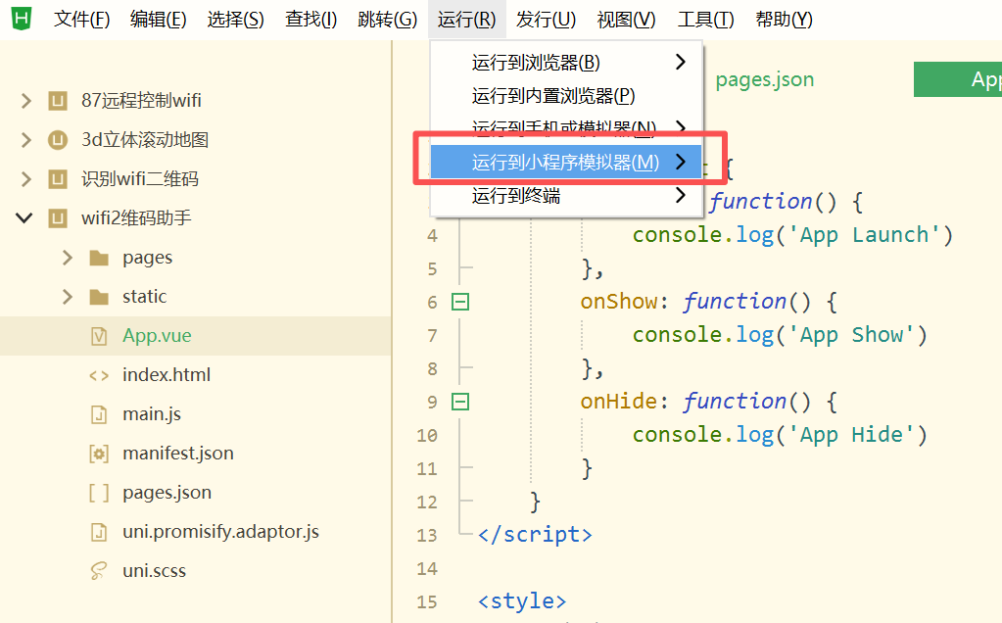Open the 帮助(Y) menu

(x=785, y=20)
